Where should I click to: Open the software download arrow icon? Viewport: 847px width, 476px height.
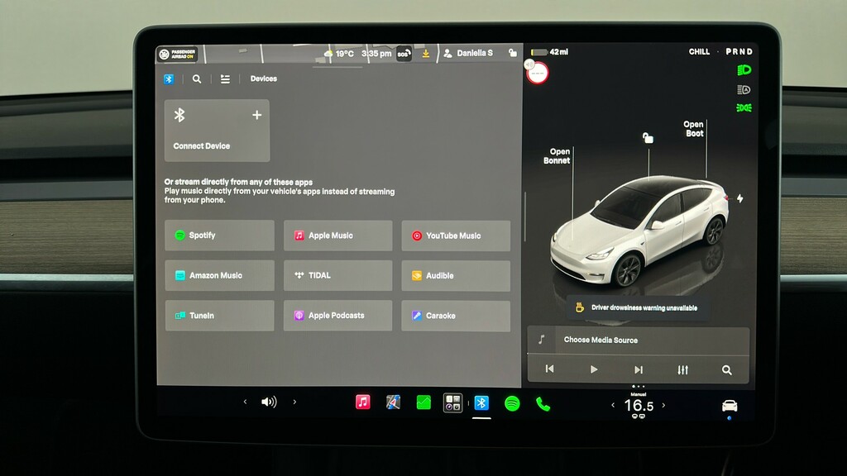click(426, 54)
